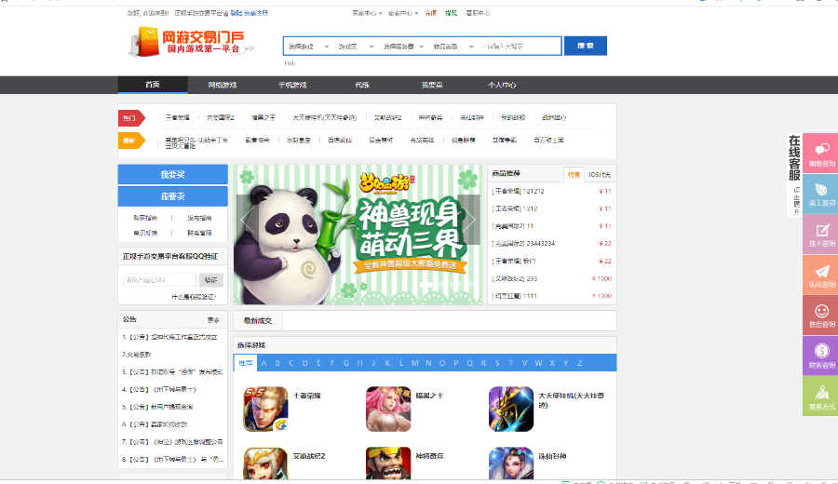Open the 更多 link in 公告 panel
The height and width of the screenshot is (484, 838).
click(213, 320)
